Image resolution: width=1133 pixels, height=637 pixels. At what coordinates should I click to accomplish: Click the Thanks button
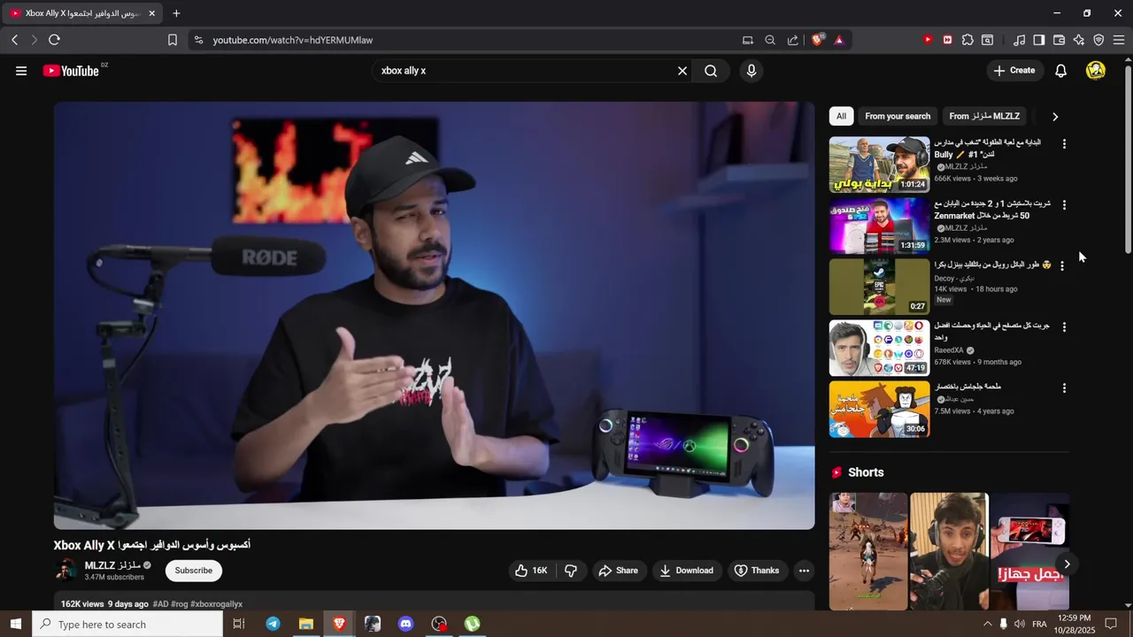point(757,571)
